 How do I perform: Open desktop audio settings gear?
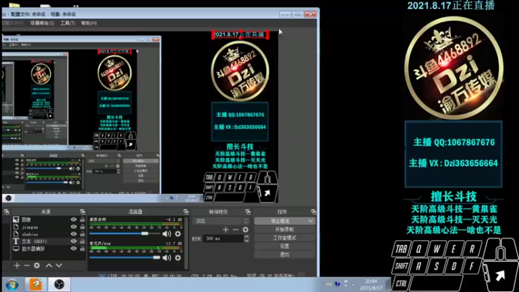click(x=178, y=234)
